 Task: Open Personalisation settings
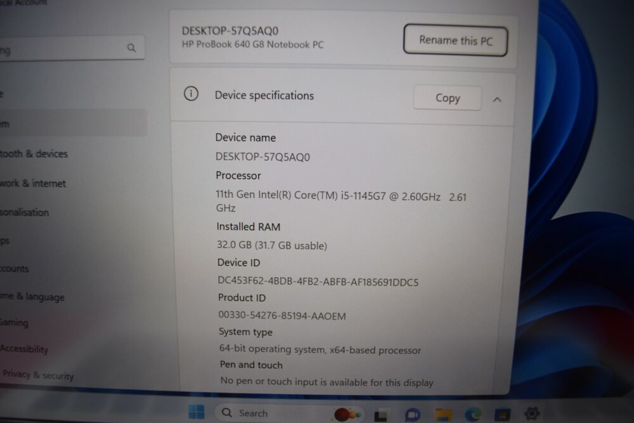tap(24, 212)
